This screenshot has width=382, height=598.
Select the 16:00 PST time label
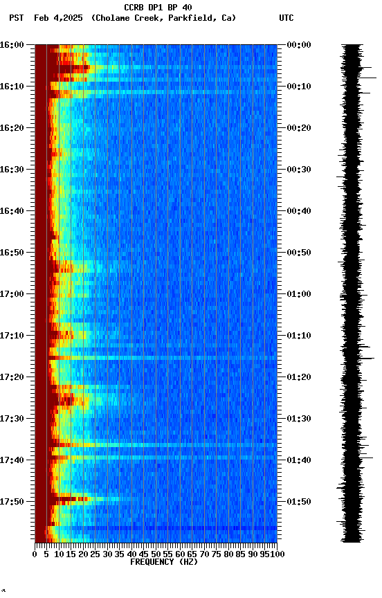point(12,44)
